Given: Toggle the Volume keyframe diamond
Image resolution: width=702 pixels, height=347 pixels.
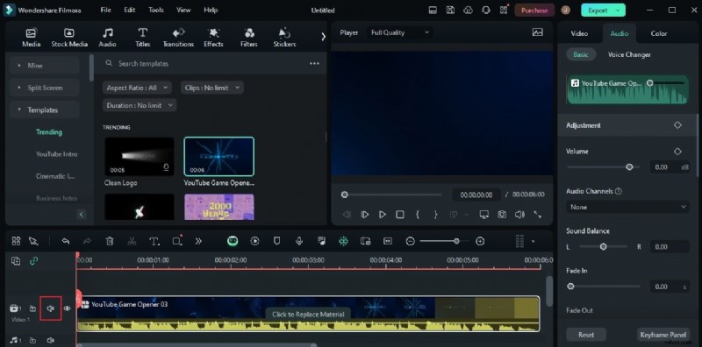Looking at the screenshot, I should (677, 152).
